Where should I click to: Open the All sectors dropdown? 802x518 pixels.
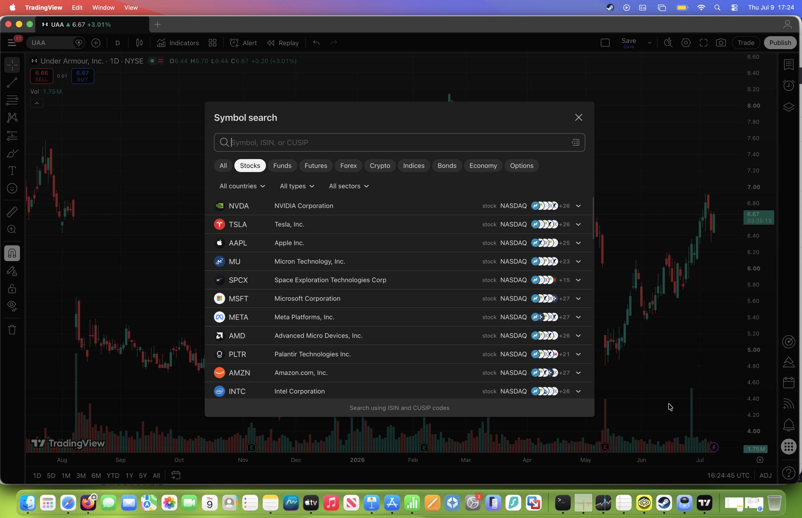(348, 186)
